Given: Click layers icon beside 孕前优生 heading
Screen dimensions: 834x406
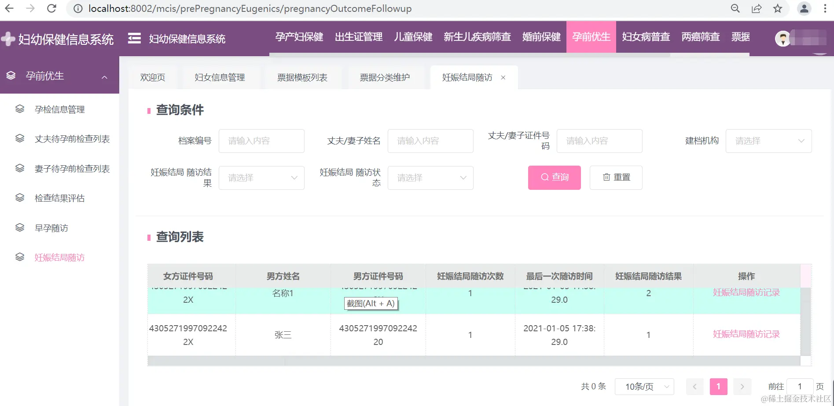Looking at the screenshot, I should click(11, 76).
